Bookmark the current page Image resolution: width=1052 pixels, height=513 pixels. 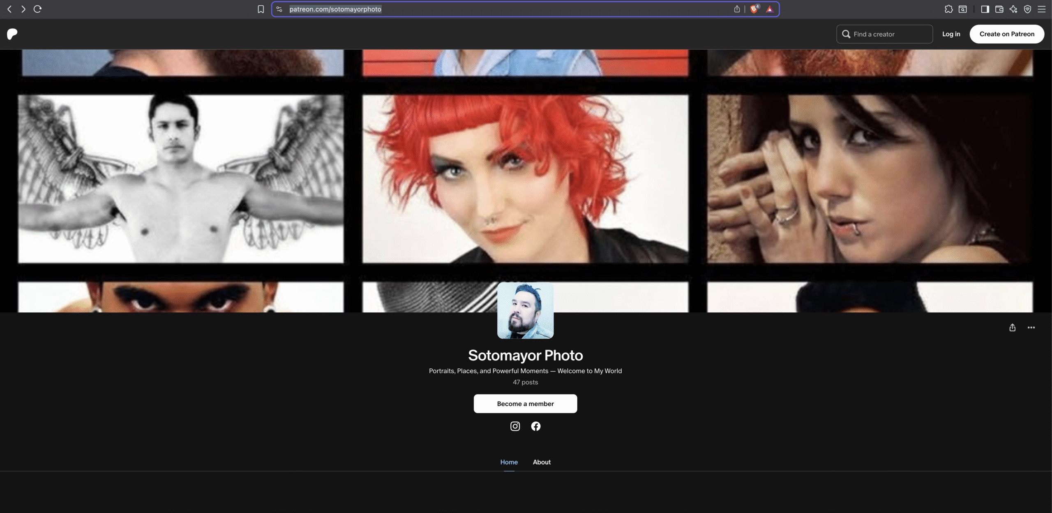[x=261, y=9]
